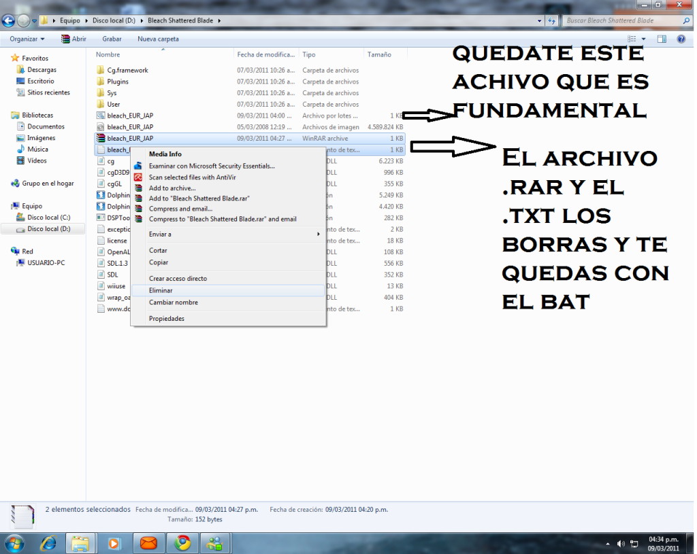Select Grupo en el hogar
The height and width of the screenshot is (554, 697).
click(x=48, y=184)
